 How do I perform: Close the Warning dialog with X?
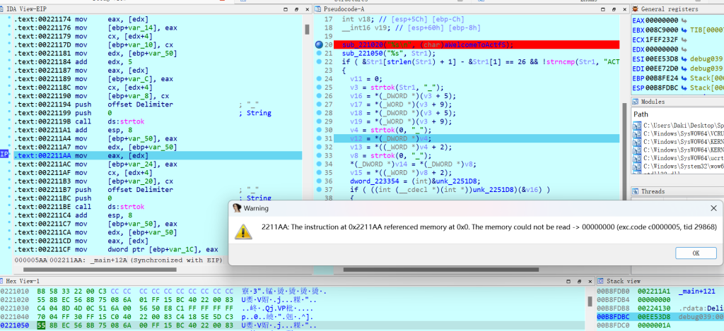pyautogui.click(x=712, y=209)
